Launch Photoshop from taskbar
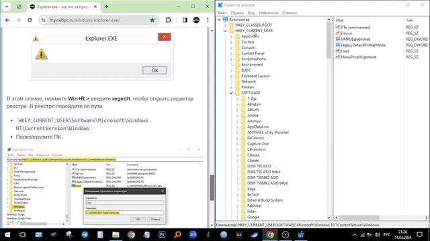The image size is (430, 241). pos(162,235)
